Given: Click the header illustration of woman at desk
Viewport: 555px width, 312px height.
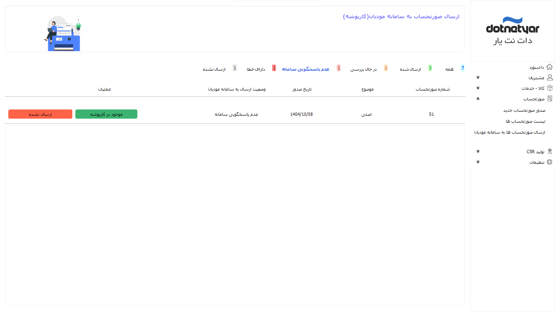Looking at the screenshot, I should coord(63,33).
